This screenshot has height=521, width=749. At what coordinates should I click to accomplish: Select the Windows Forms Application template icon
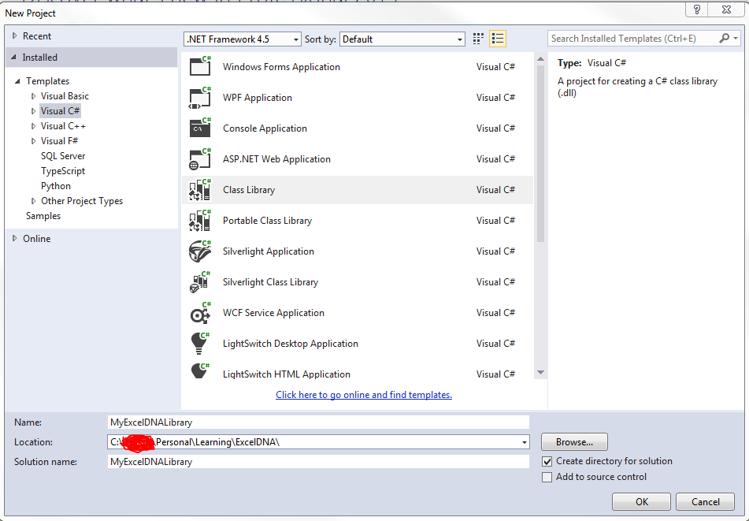pyautogui.click(x=199, y=66)
